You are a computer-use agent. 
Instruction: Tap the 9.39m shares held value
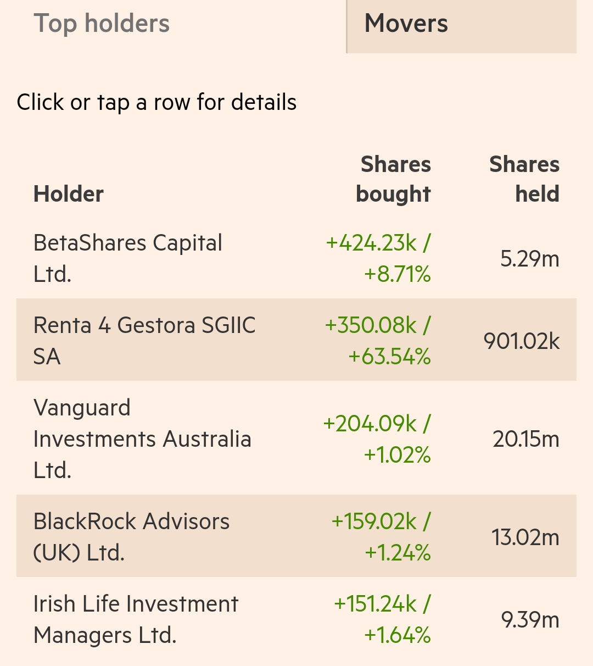tap(530, 620)
